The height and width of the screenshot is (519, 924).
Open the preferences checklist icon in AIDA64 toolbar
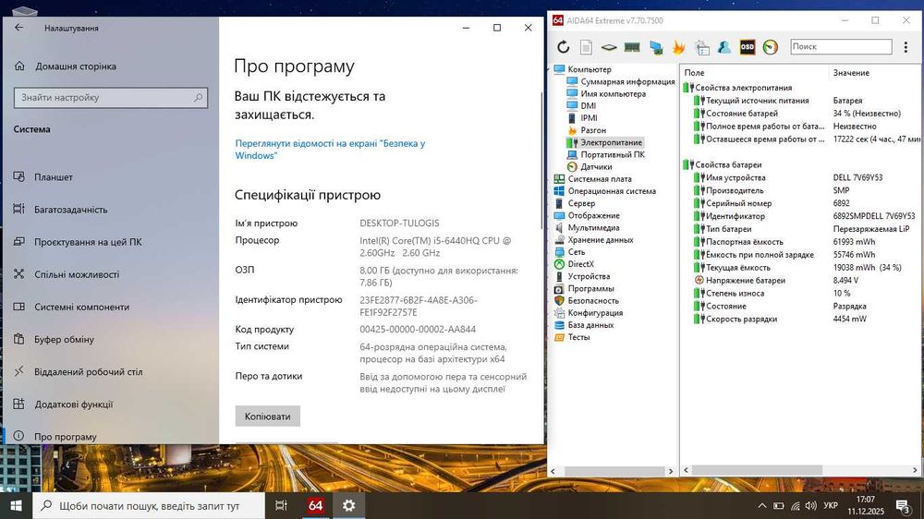tap(702, 47)
